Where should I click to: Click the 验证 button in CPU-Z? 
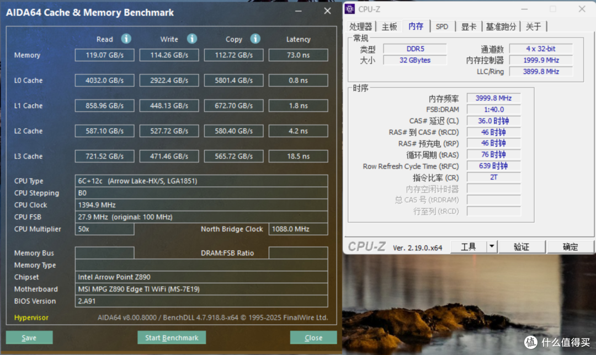(x=521, y=247)
